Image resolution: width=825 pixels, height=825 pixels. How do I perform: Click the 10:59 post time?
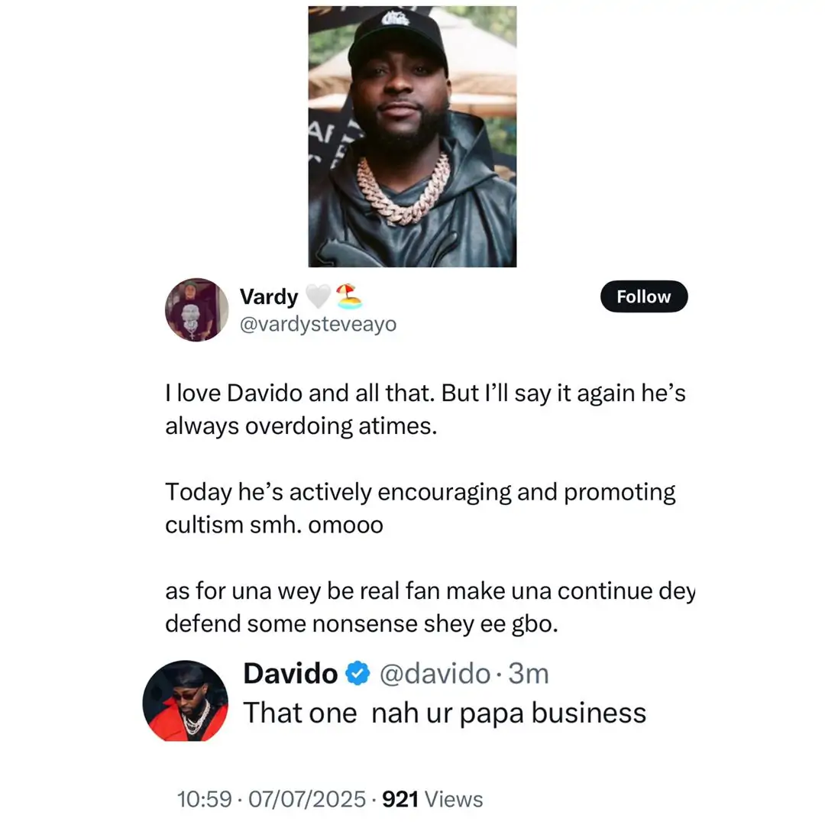(202, 800)
